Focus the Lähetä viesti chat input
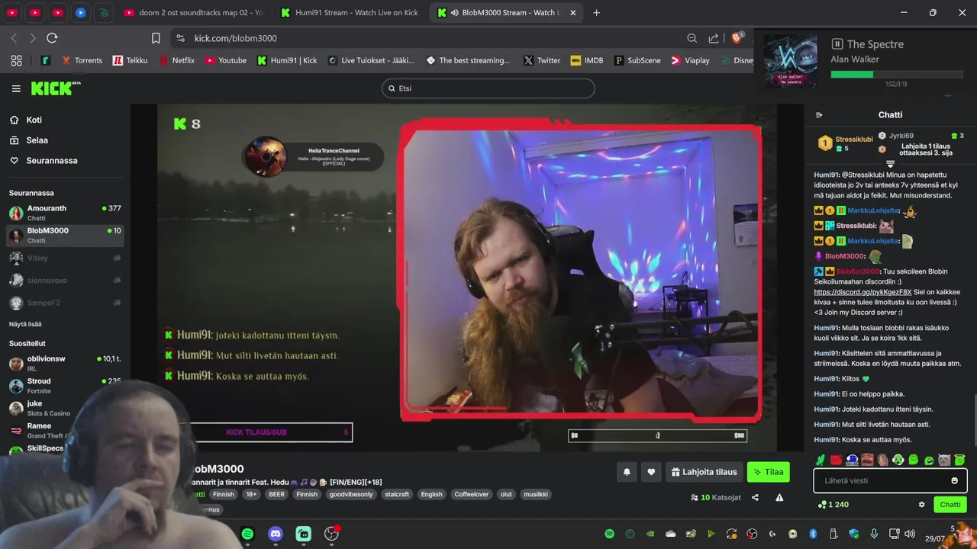This screenshot has height=549, width=977. 890,480
